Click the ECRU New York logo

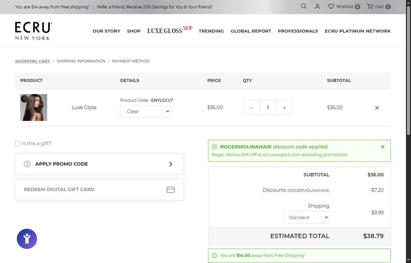tap(34, 31)
